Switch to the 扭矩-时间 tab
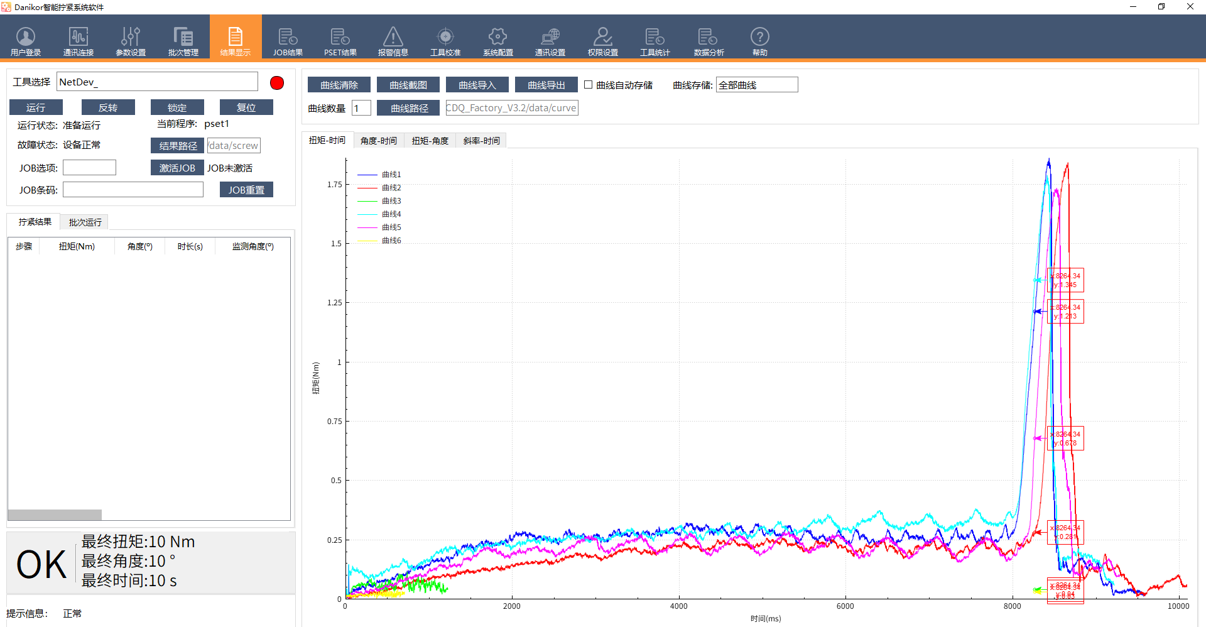The width and height of the screenshot is (1206, 627). pos(327,140)
